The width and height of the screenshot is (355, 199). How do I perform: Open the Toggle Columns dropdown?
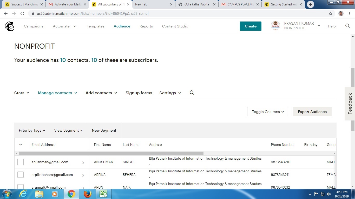(x=267, y=112)
